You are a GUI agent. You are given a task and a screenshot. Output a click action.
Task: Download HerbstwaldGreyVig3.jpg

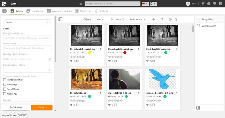click(x=100, y=49)
